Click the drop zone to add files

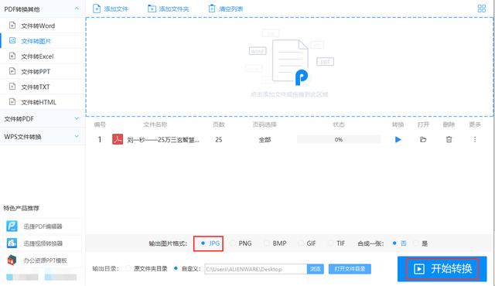point(289,66)
